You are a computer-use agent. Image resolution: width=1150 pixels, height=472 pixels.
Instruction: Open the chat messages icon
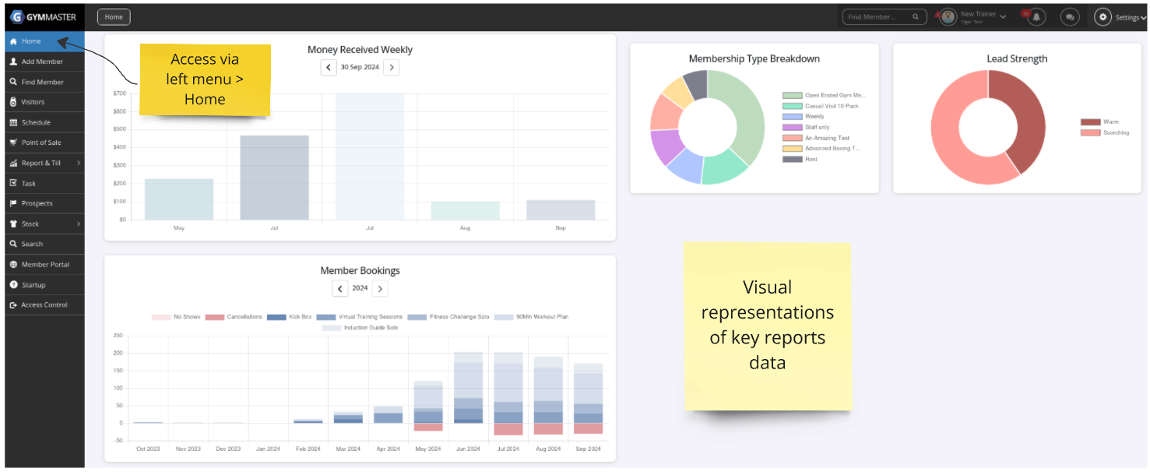(x=1071, y=17)
